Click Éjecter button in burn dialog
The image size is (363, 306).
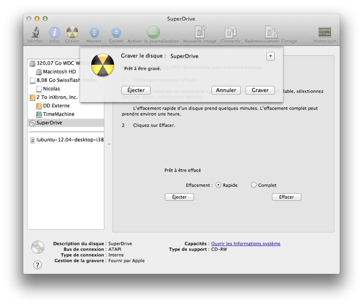[136, 90]
